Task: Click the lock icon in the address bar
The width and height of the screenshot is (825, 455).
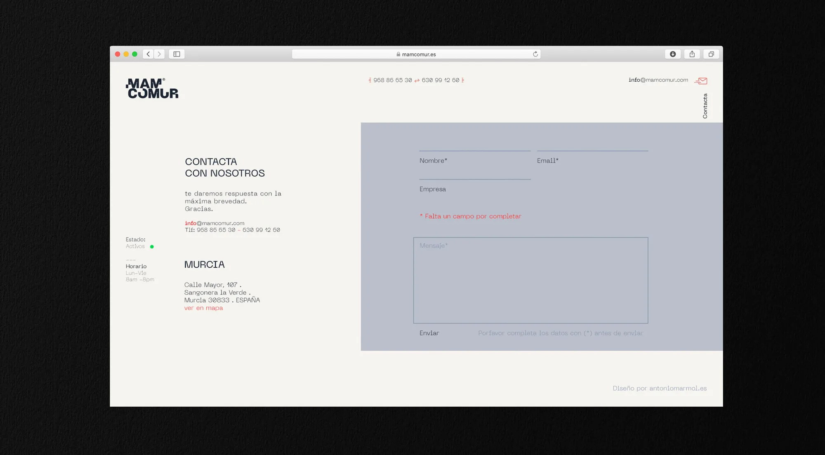Action: (x=398, y=54)
